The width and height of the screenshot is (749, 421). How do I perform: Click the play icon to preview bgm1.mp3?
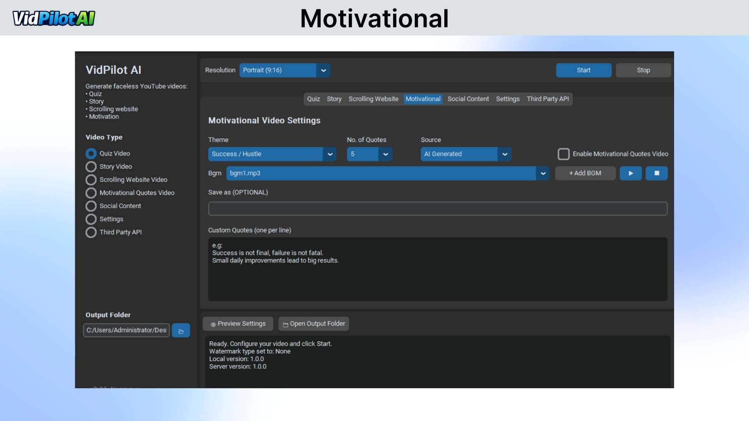coord(630,173)
